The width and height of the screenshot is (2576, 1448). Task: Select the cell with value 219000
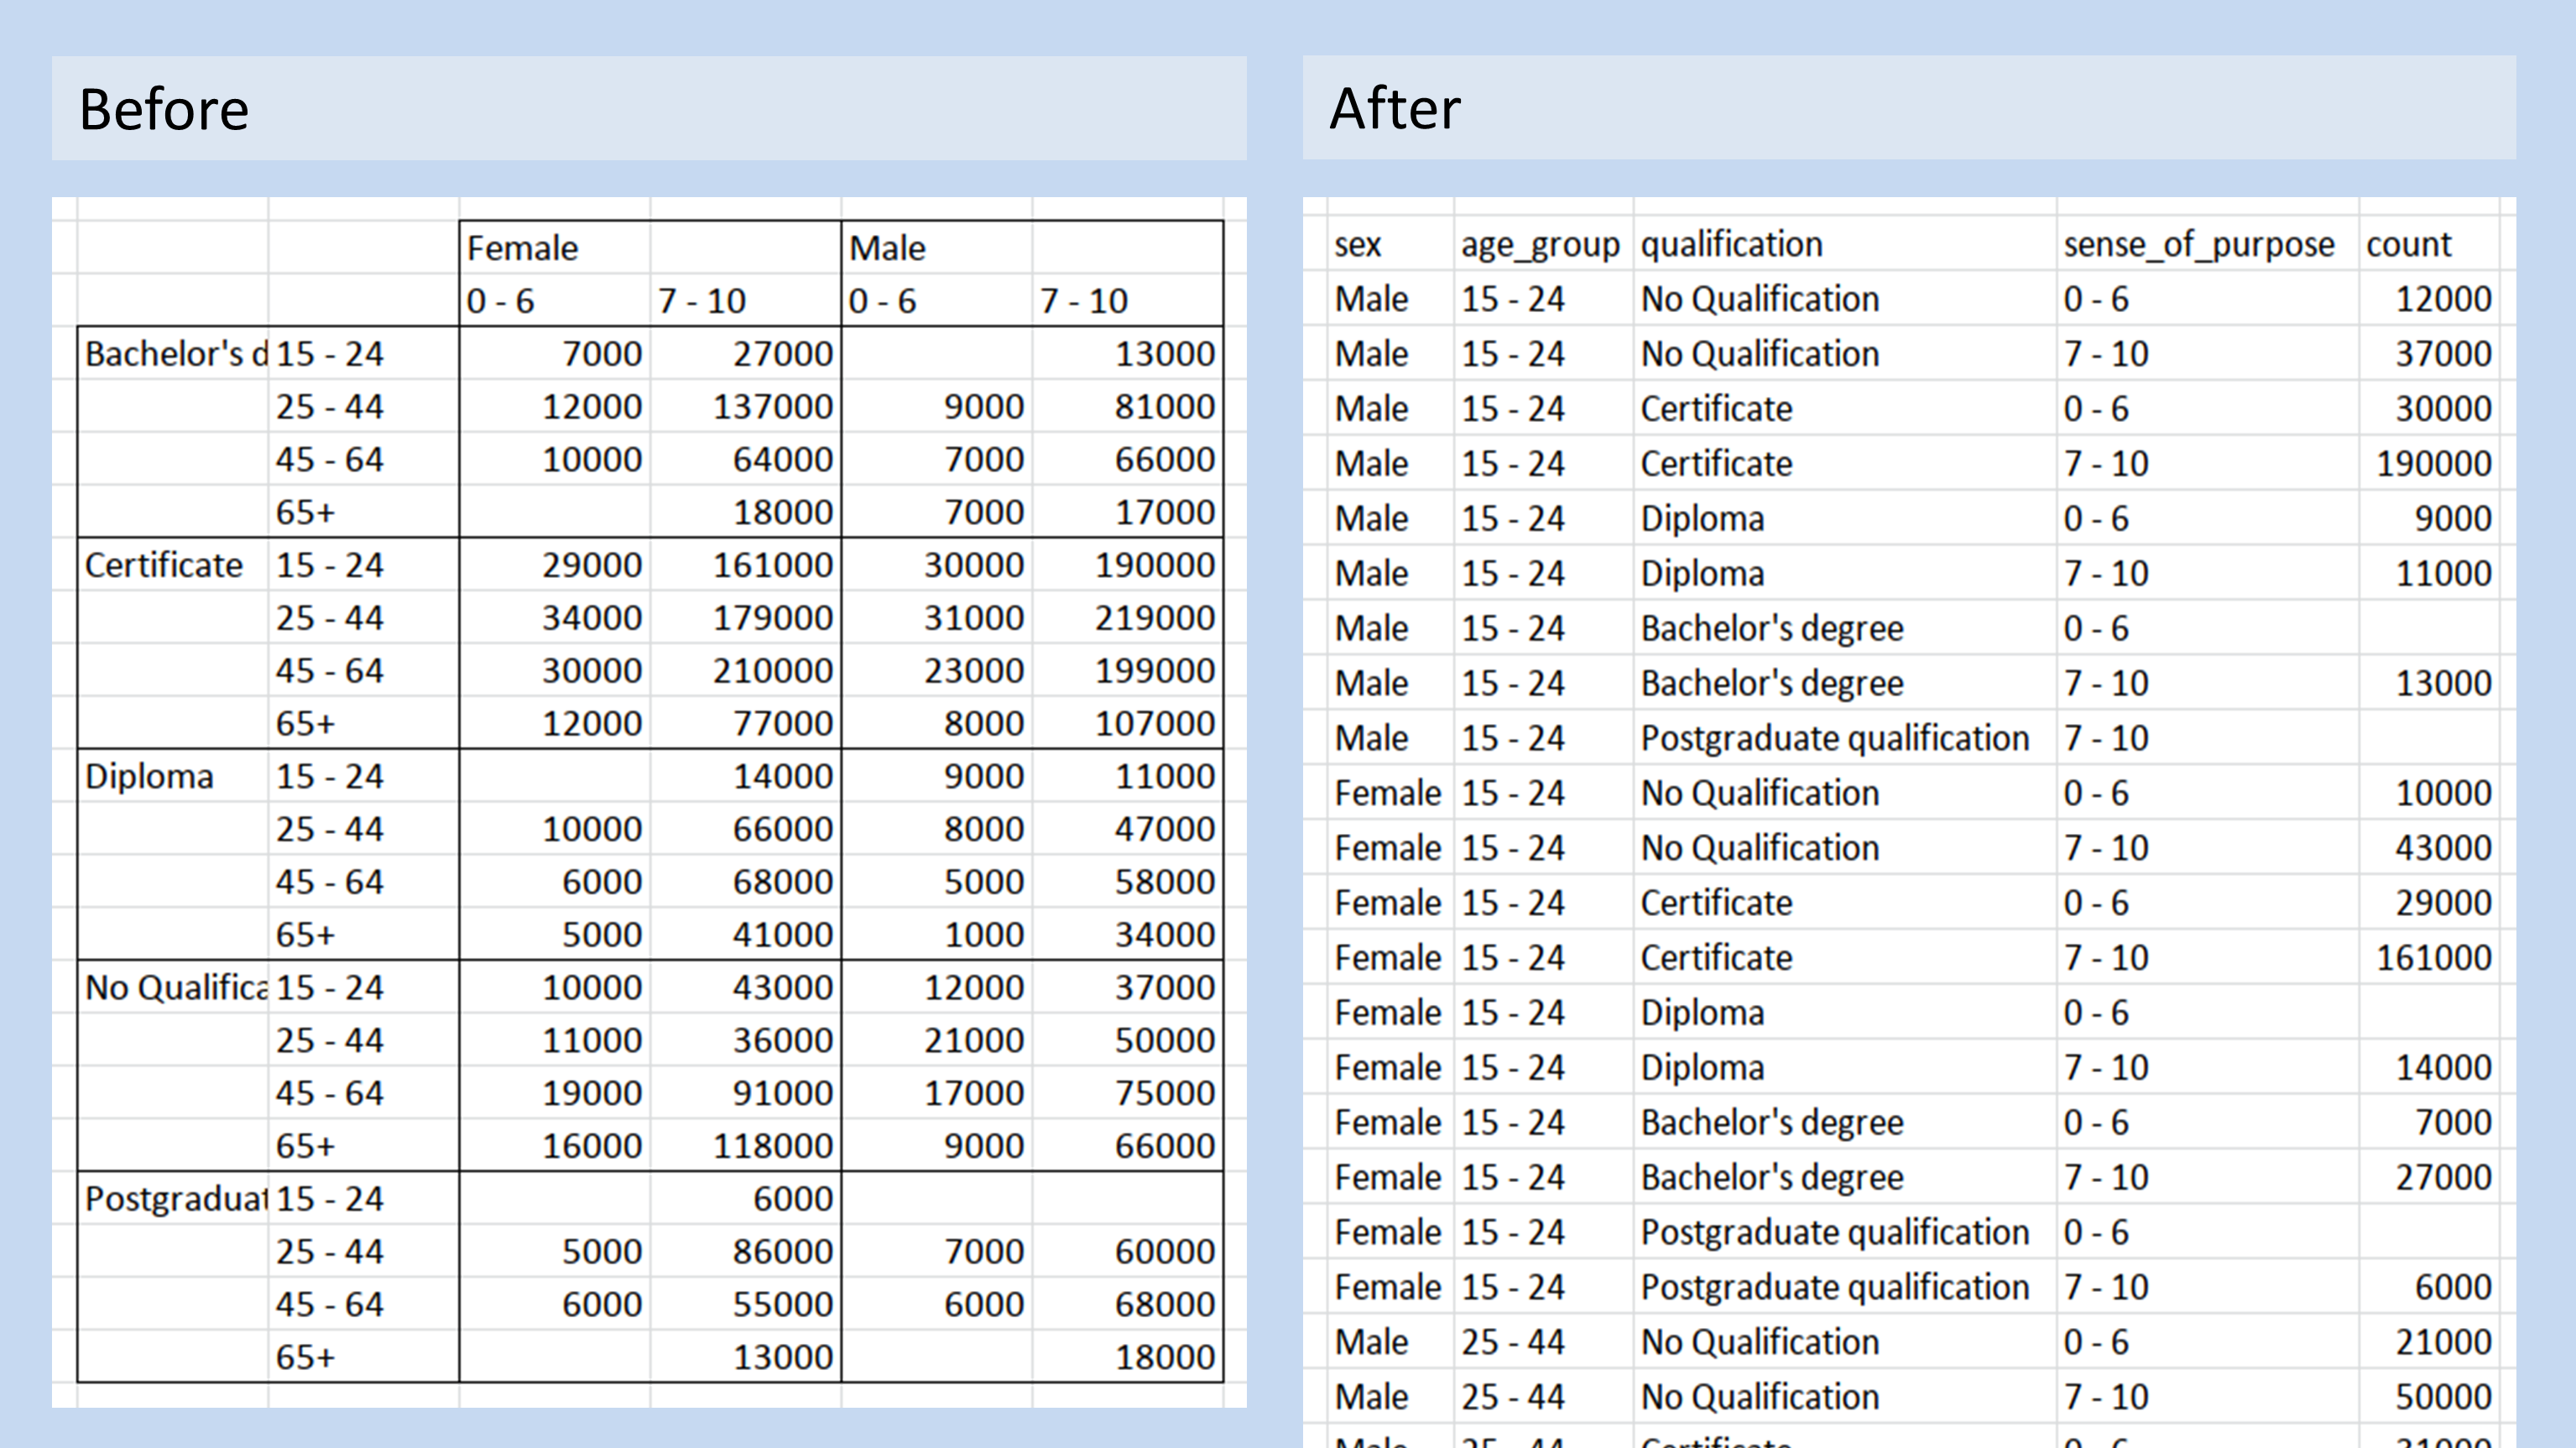[x=1154, y=618]
